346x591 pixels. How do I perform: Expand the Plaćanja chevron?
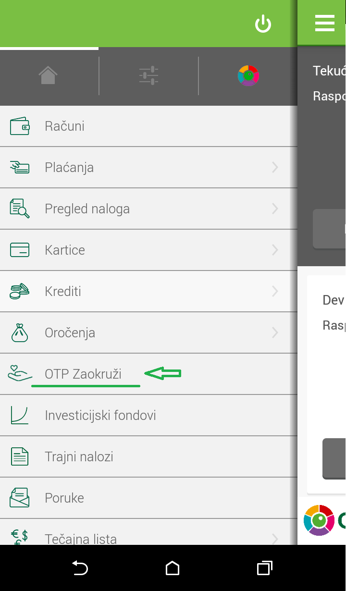click(x=275, y=167)
